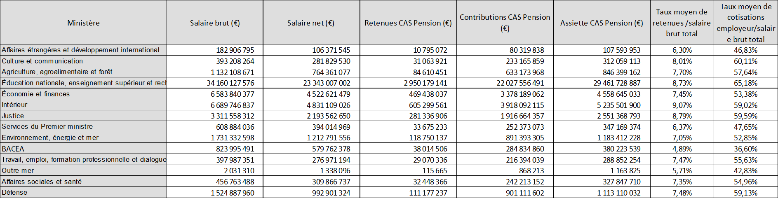This screenshot has height=198, width=778.
Task: Click the 7,35% rate for Affaires sociales
Action: [682, 182]
